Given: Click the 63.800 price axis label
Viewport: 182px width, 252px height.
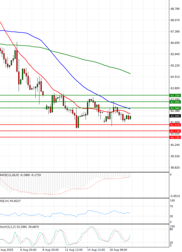Looking at the screenshot, I should pos(175,88).
